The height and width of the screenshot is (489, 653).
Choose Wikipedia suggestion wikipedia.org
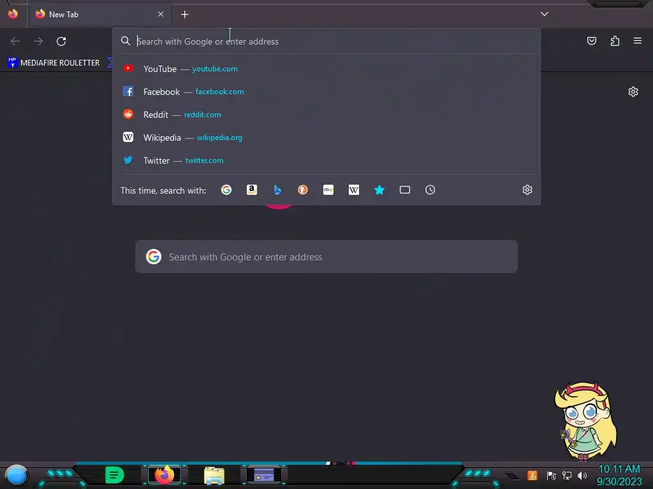(326, 138)
